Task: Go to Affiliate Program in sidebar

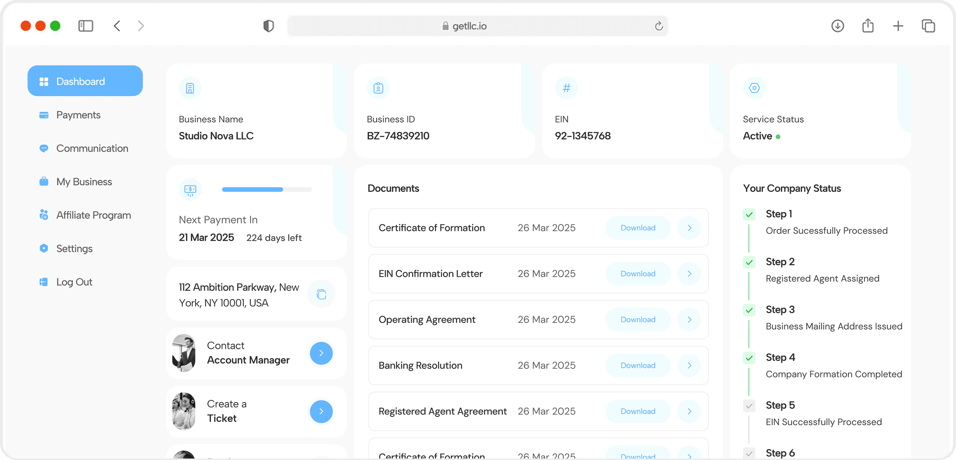Action: 93,215
